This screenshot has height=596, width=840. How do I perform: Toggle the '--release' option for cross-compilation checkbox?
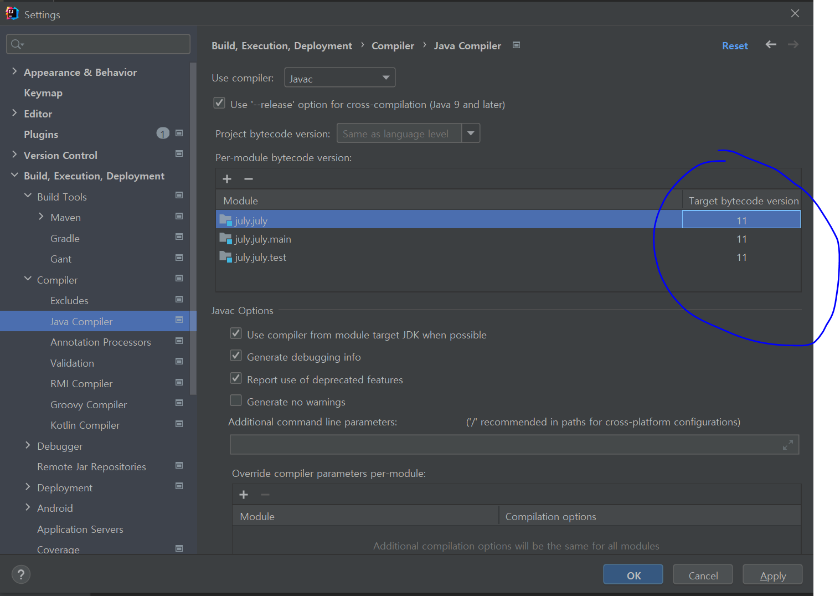tap(219, 103)
